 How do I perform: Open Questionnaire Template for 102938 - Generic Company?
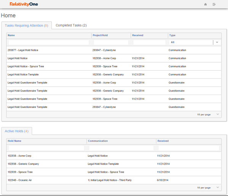point(27,91)
